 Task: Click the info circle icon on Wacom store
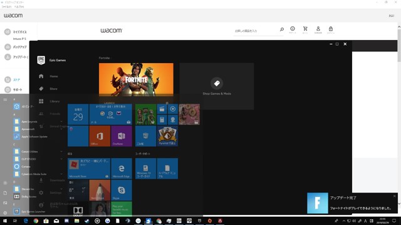[x=293, y=29]
